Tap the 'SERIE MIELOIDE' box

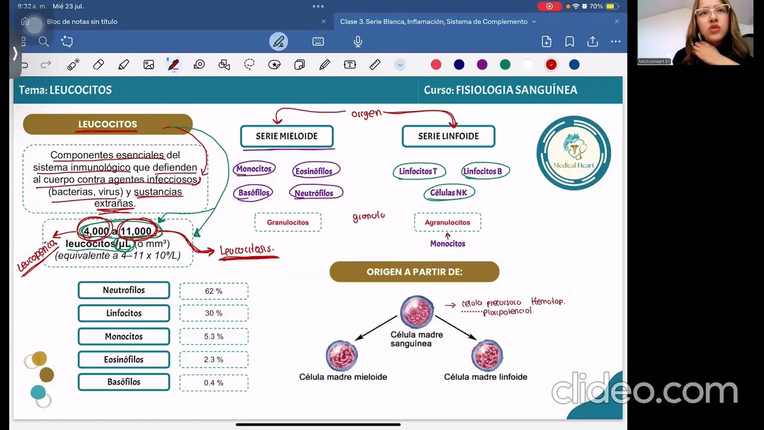286,136
